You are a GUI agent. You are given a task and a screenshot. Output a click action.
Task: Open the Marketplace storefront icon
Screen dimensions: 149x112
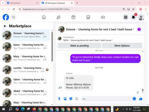(x=88, y=17)
